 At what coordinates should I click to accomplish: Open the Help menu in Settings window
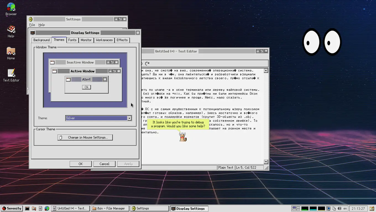coord(41,25)
